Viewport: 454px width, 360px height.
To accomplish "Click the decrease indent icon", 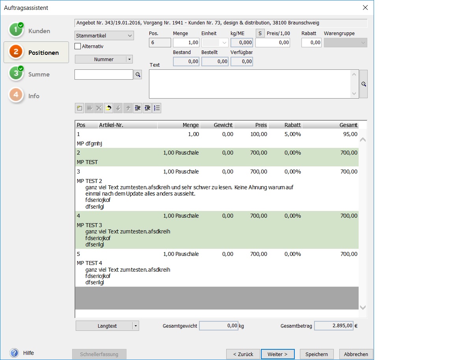I will 147,108.
